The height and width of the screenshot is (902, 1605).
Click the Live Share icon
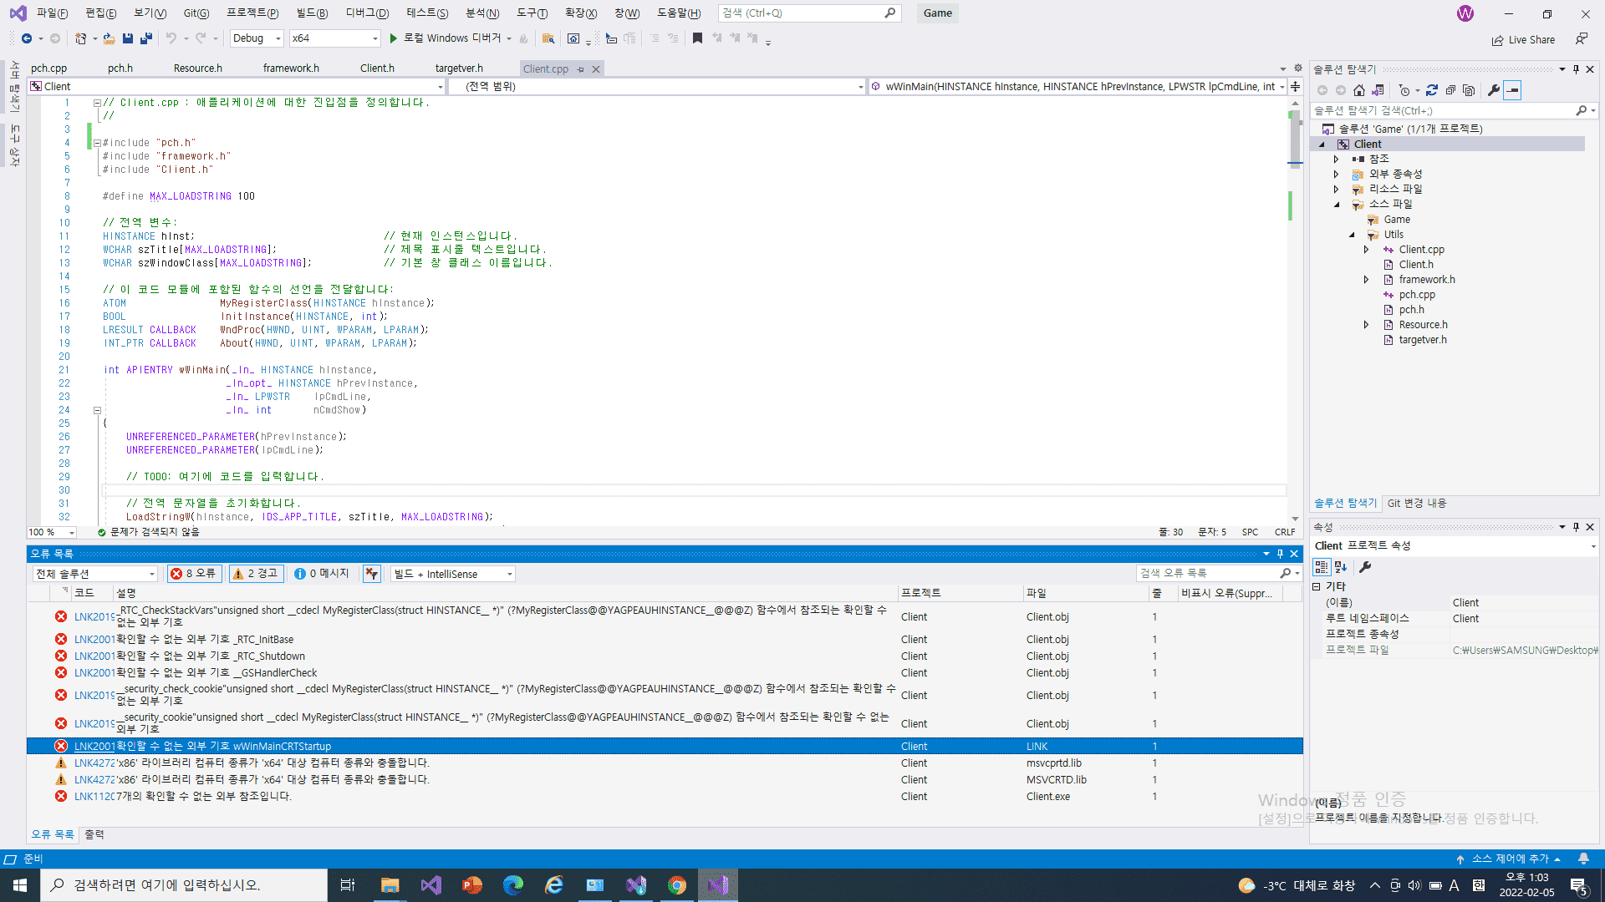tap(1497, 40)
